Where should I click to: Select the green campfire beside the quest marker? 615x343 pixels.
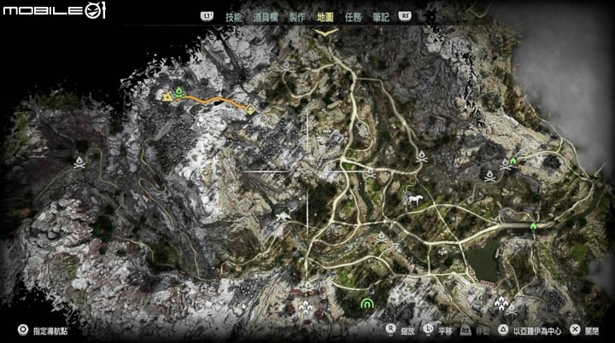tap(179, 93)
